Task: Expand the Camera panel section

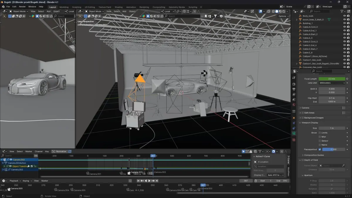Action: click(x=300, y=108)
